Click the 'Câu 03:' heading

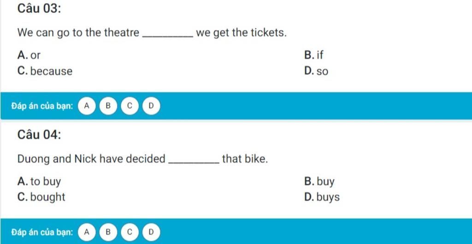(x=39, y=8)
